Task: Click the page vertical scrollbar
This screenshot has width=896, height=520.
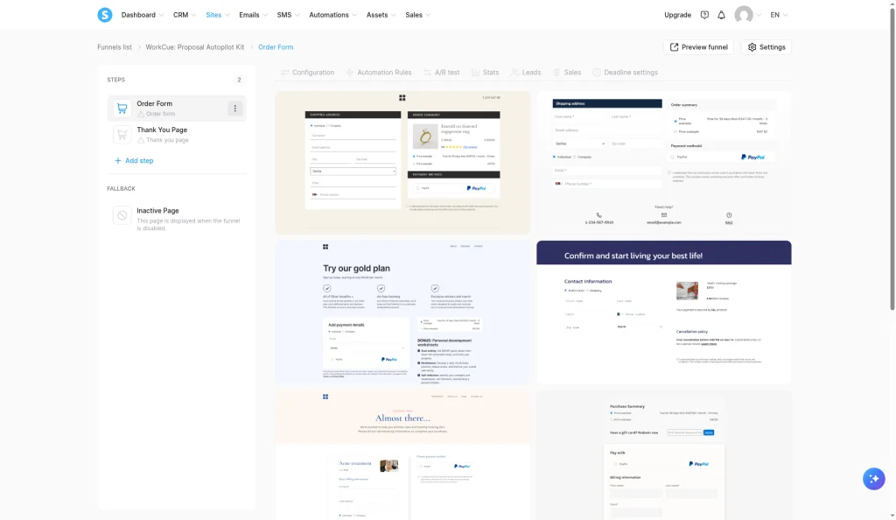Action: coord(892,158)
